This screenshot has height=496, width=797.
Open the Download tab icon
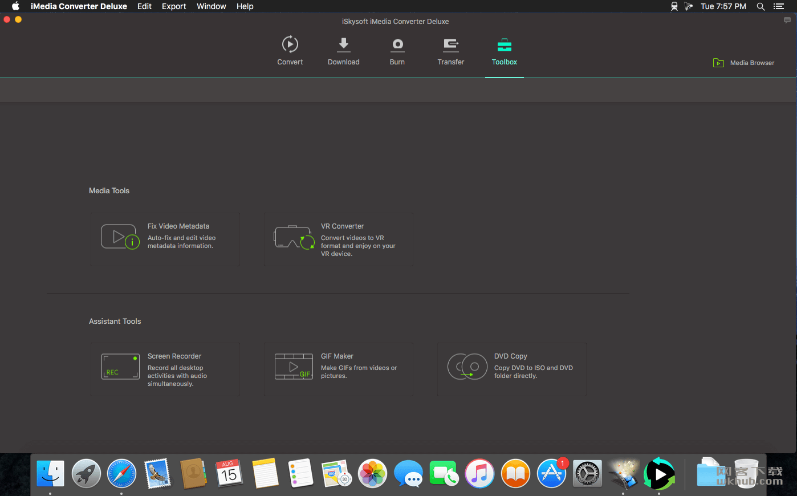tap(343, 44)
